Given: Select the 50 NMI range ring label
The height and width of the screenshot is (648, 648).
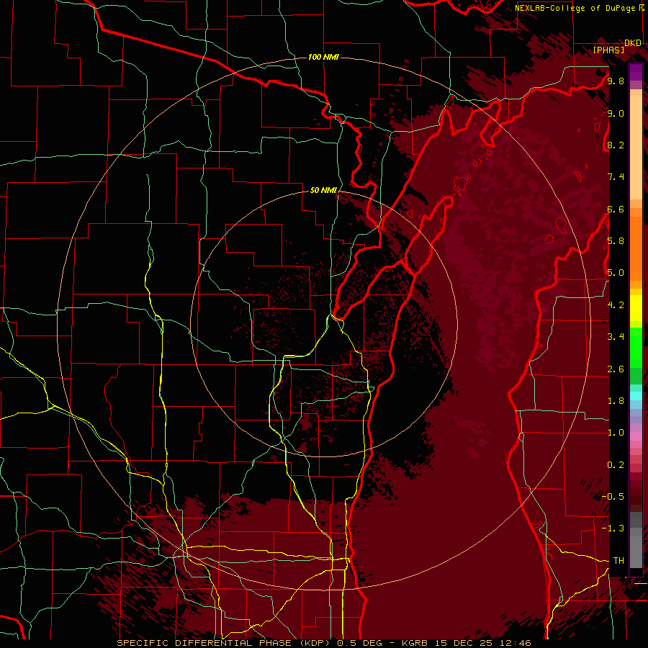Looking at the screenshot, I should click(x=323, y=190).
